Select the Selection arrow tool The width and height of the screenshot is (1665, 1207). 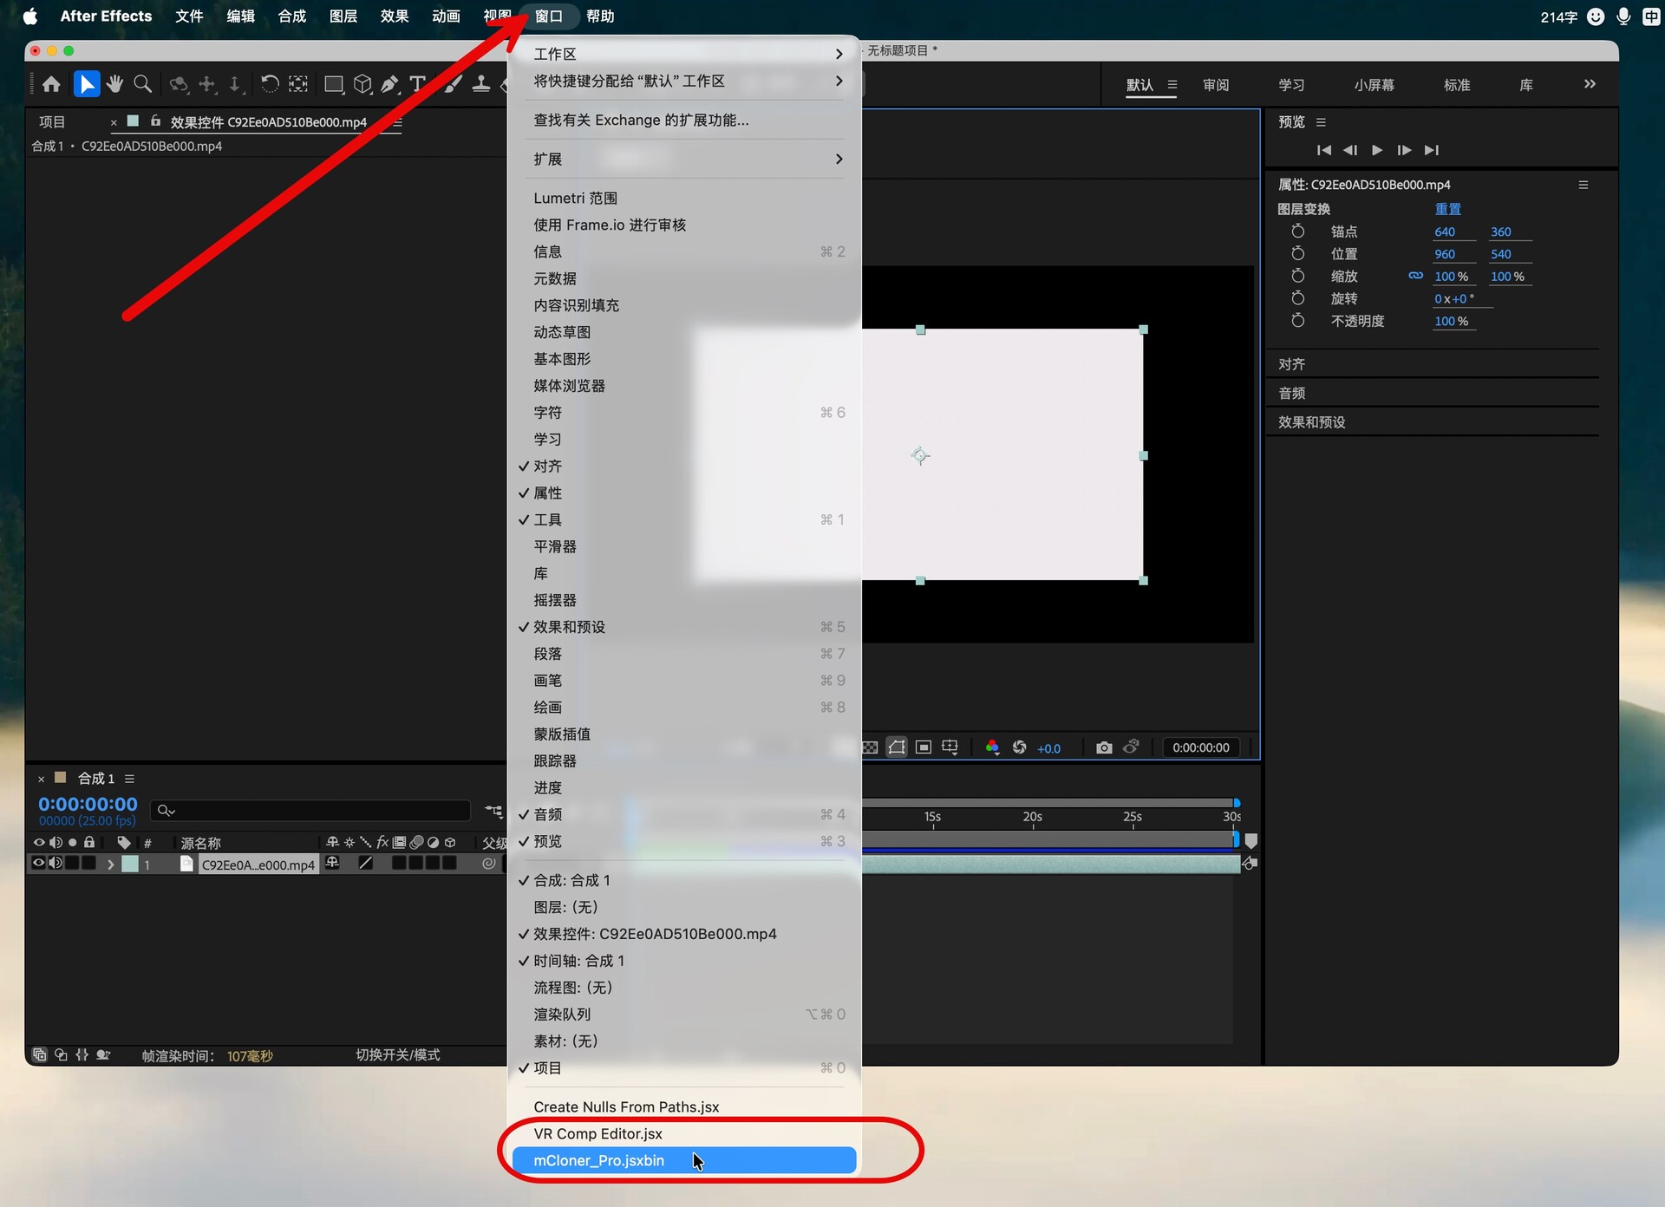86,84
